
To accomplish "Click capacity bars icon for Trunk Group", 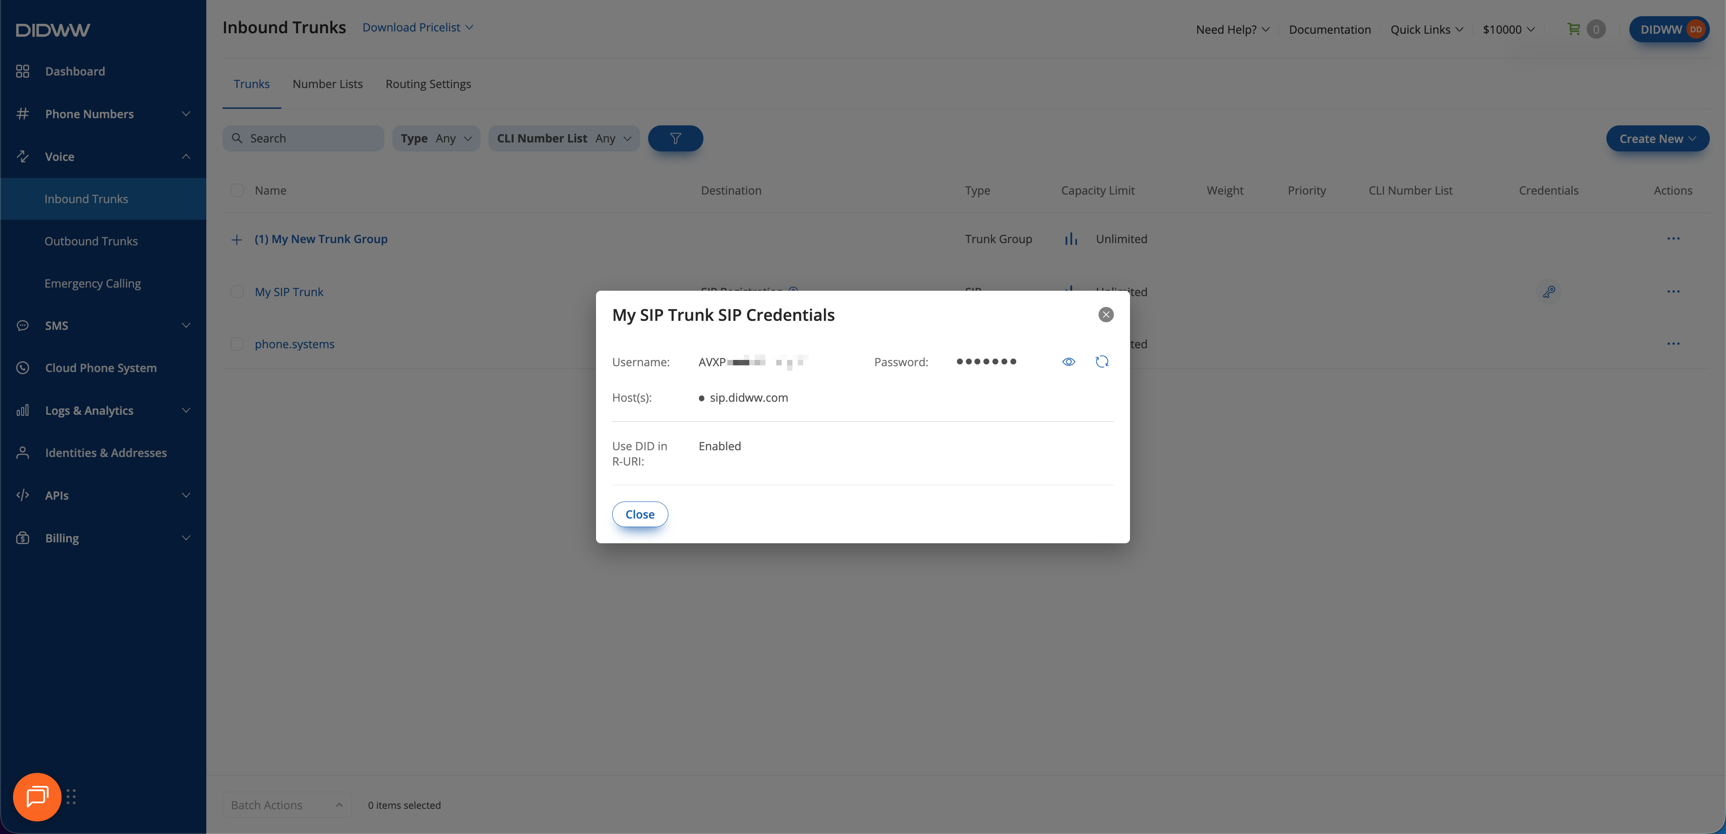I will click(1071, 239).
